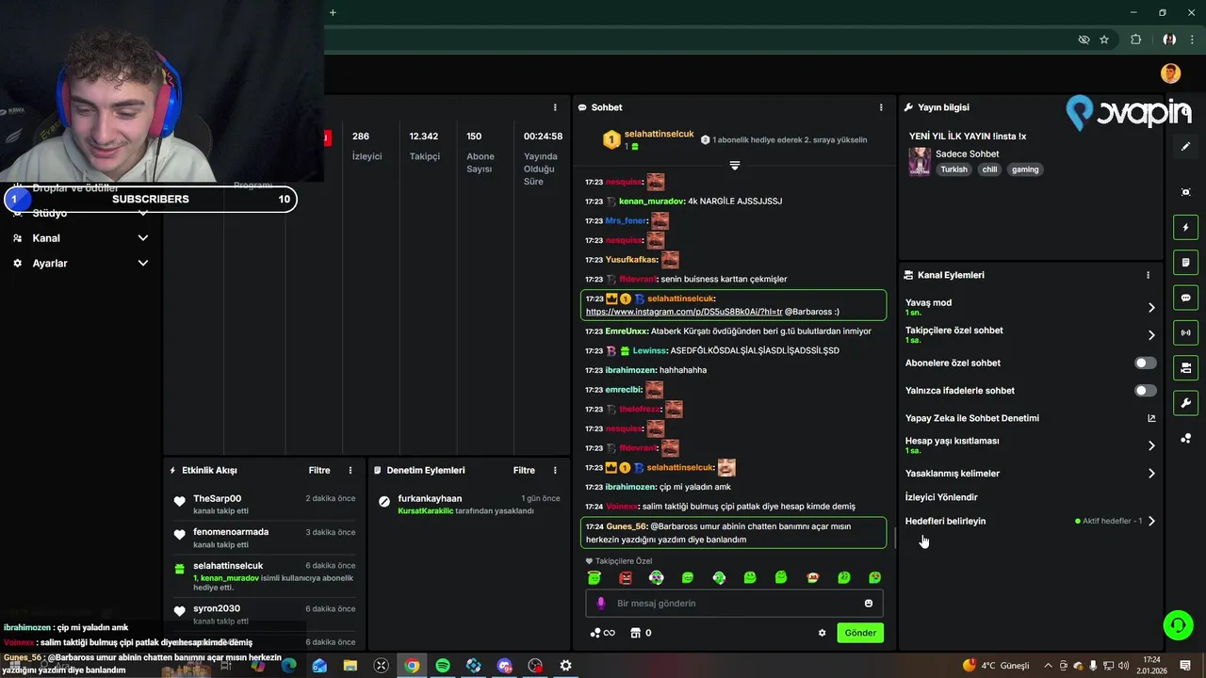Click the chill stream tag
This screenshot has width=1206, height=678.
point(989,169)
